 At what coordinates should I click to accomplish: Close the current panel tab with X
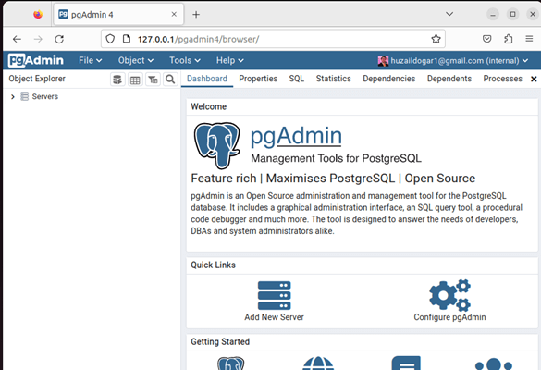click(x=534, y=79)
